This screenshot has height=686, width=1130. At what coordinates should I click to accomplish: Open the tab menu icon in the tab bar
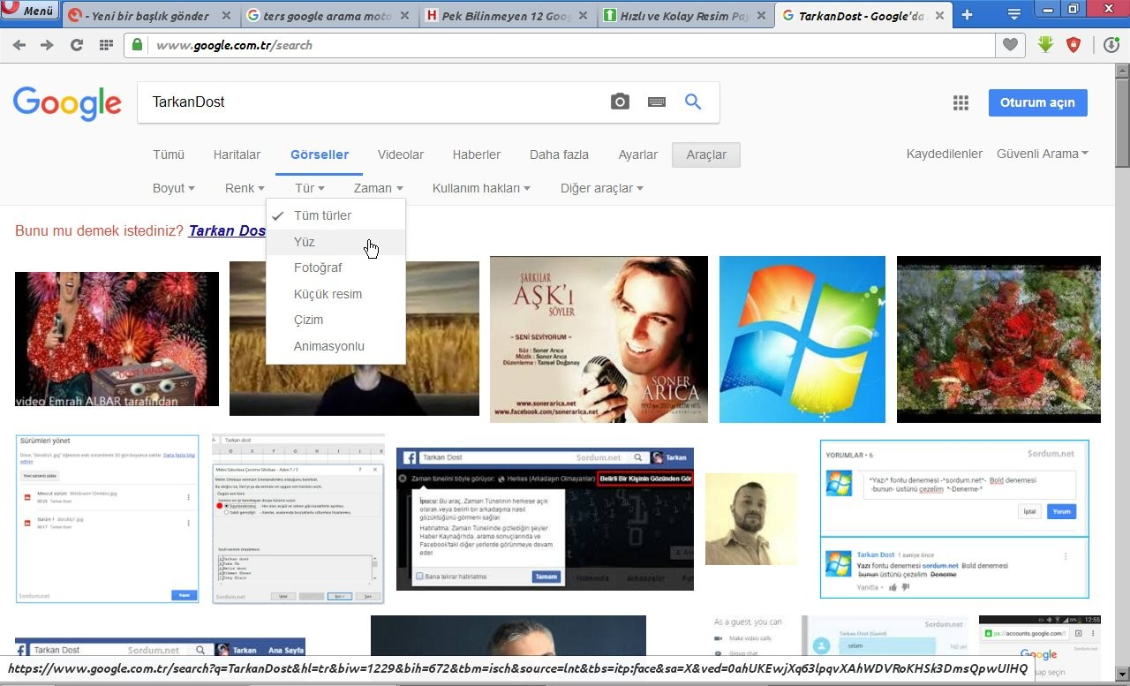click(x=1014, y=15)
